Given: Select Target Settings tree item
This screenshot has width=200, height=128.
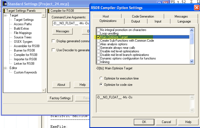Looking at the screenshot, I should 24,20.
